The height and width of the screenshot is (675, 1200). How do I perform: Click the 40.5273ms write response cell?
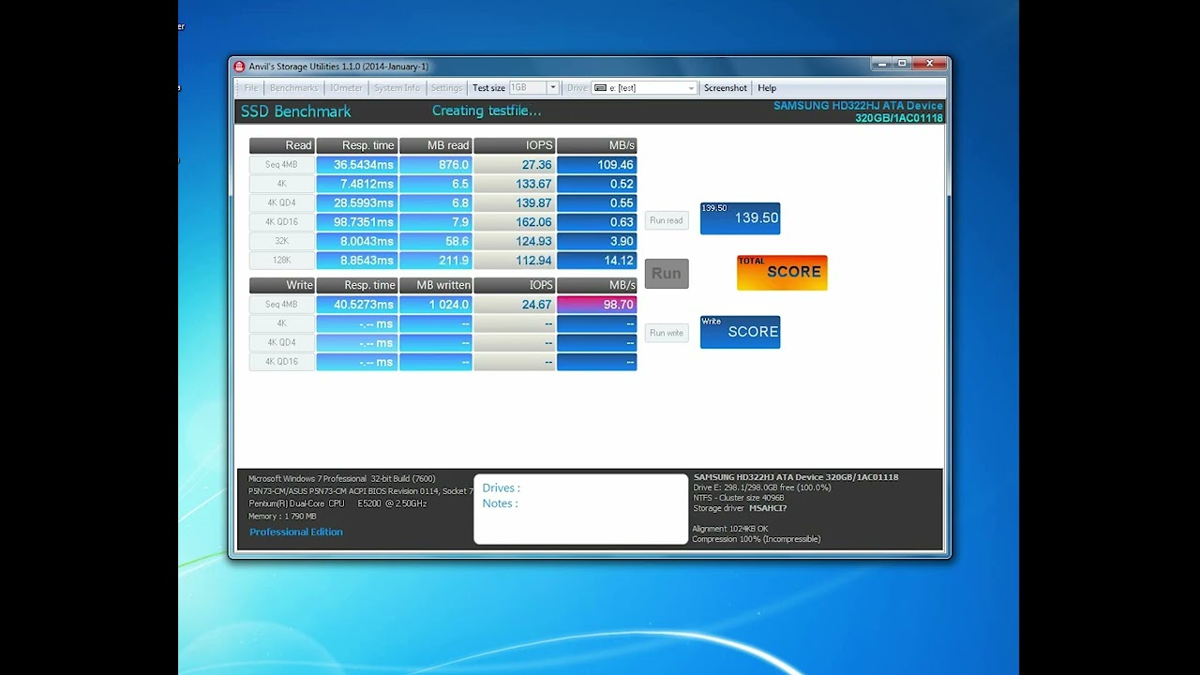coord(357,305)
